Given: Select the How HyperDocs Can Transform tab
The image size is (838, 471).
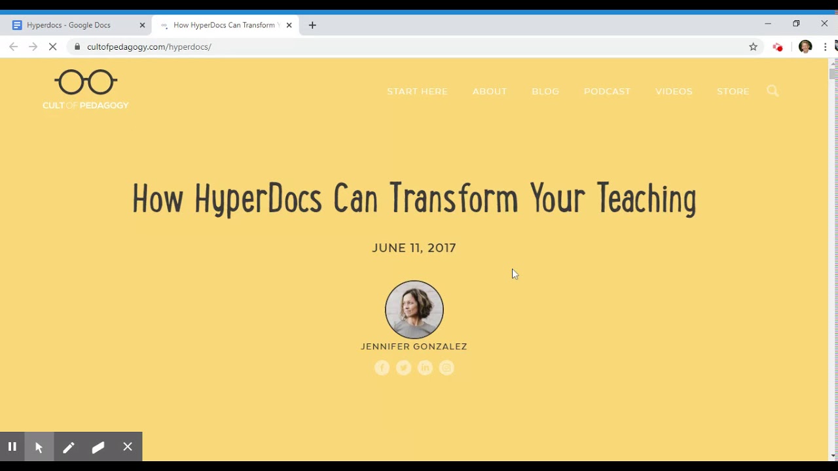Looking at the screenshot, I should 226,25.
